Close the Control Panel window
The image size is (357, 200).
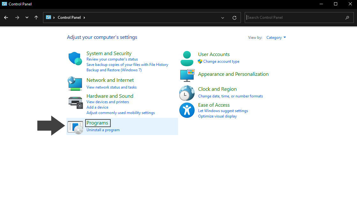(350, 4)
